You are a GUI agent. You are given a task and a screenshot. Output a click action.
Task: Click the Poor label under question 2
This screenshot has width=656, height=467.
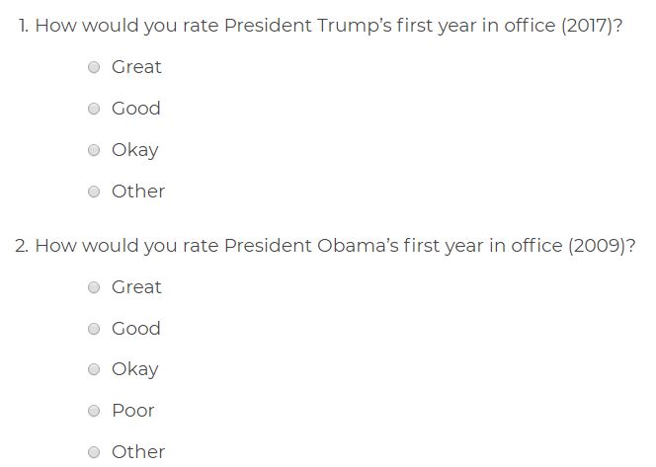point(133,411)
